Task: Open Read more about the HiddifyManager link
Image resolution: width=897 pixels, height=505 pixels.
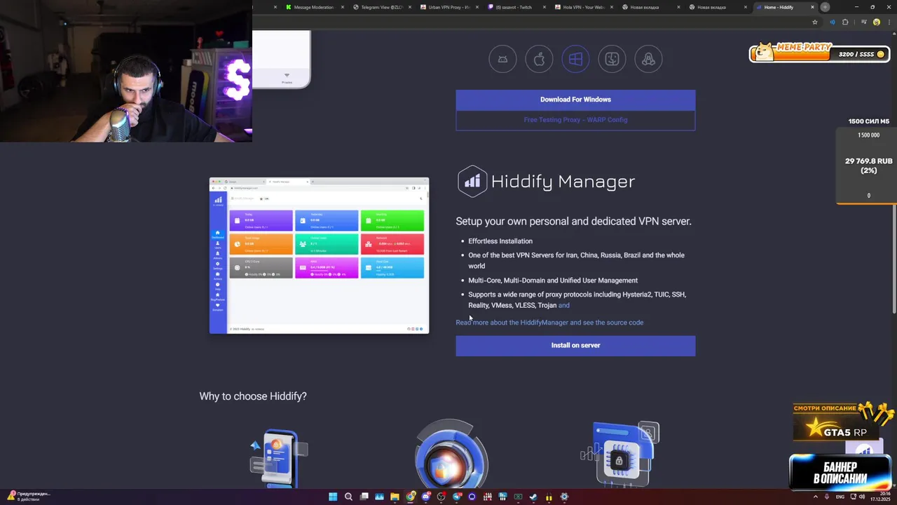Action: (549, 323)
